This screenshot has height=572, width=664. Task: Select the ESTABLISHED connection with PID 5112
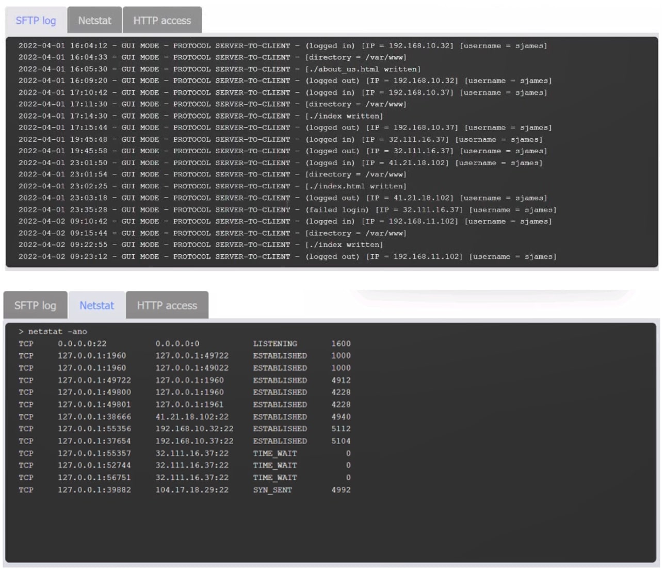186,429
